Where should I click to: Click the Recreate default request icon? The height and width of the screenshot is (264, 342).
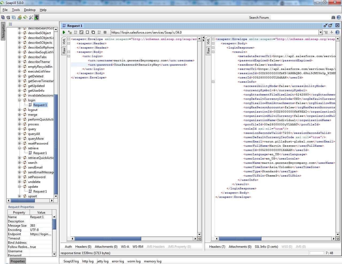[x=81, y=32]
